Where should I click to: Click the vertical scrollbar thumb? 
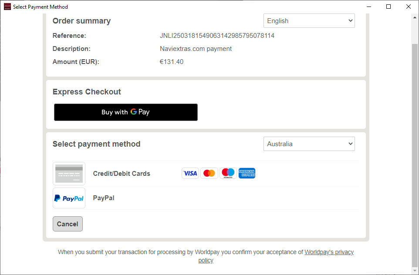[415, 155]
